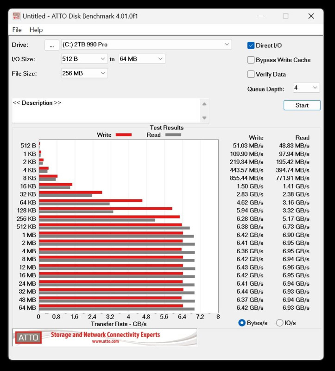Click the description scroll up arrow
Image resolution: width=335 pixels, height=371 pixels.
(x=204, y=104)
